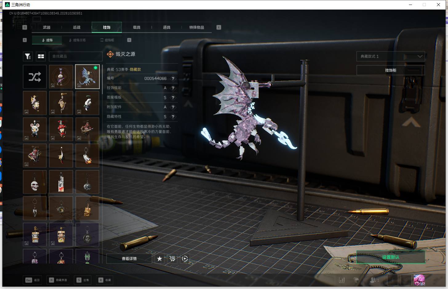Click the green 设置默认 button

pos(390,257)
